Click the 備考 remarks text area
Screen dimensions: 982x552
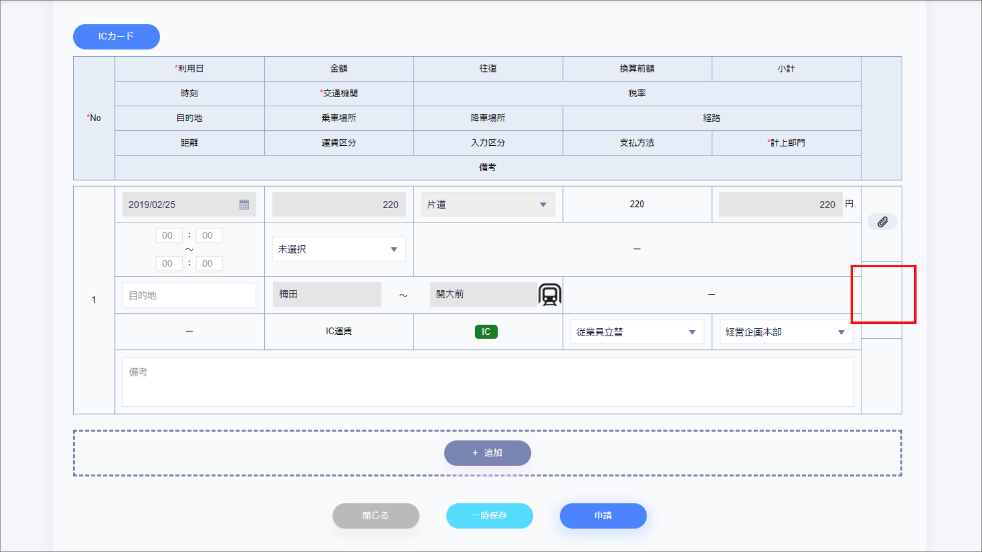tap(486, 382)
